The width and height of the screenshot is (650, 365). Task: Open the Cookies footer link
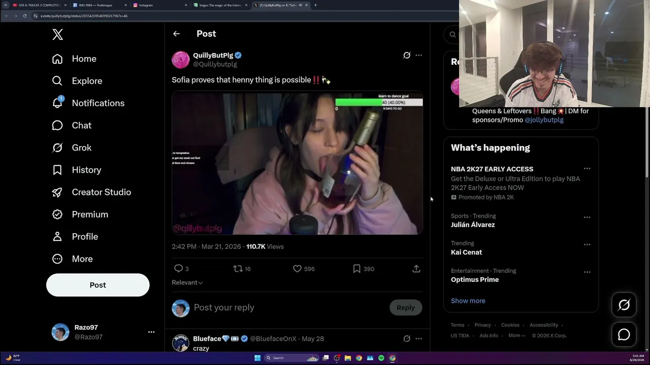click(x=510, y=325)
